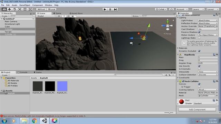Toggle Local handle rotation button

(x=51, y=9)
